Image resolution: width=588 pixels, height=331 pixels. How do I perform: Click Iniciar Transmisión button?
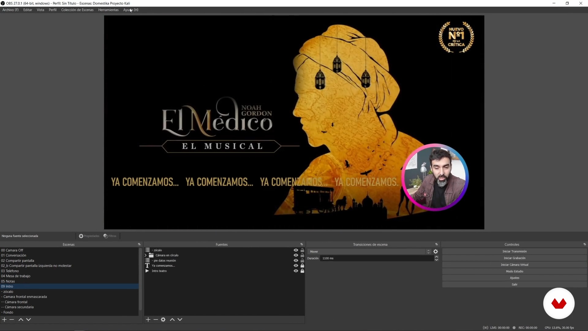pos(514,251)
